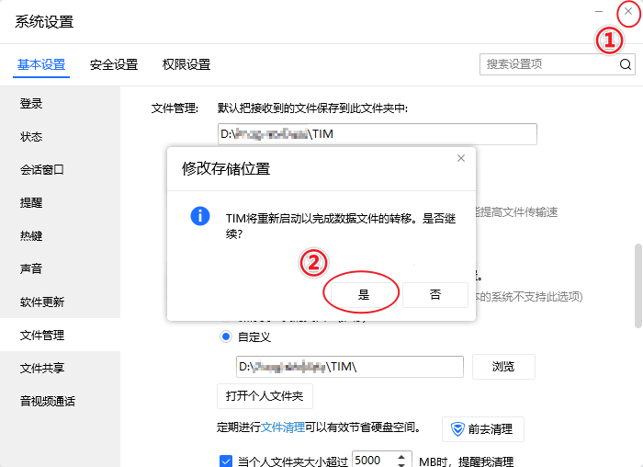This screenshot has height=467, width=643.
Task: Click the vertical scrollbar in settings panel
Action: (637, 285)
